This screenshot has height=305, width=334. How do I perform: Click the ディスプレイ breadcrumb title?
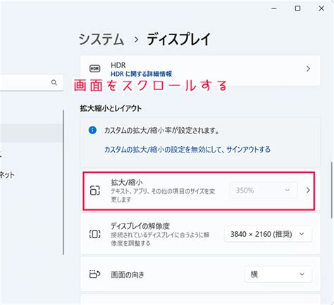179,39
